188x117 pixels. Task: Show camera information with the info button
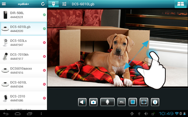click(x=155, y=102)
